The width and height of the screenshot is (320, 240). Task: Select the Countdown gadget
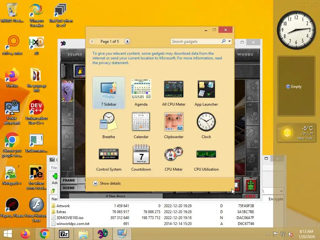coord(141,158)
